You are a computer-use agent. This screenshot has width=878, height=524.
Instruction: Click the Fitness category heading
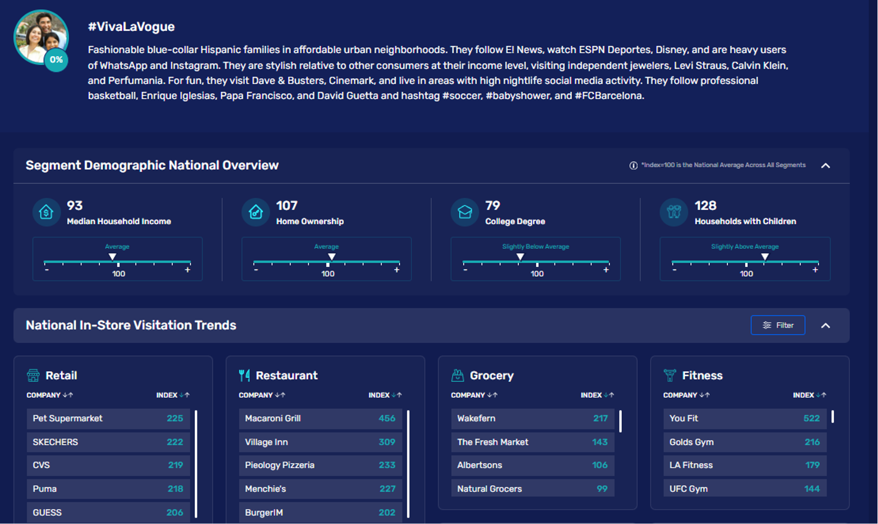pyautogui.click(x=702, y=375)
